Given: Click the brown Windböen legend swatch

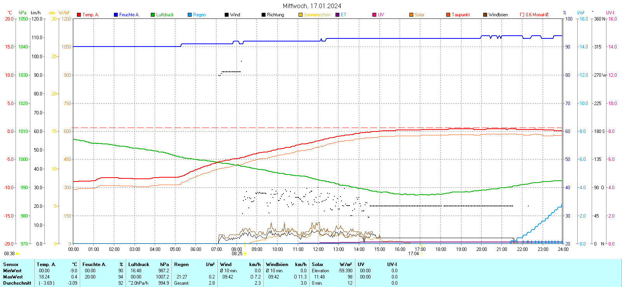Looking at the screenshot, I should click(485, 15).
